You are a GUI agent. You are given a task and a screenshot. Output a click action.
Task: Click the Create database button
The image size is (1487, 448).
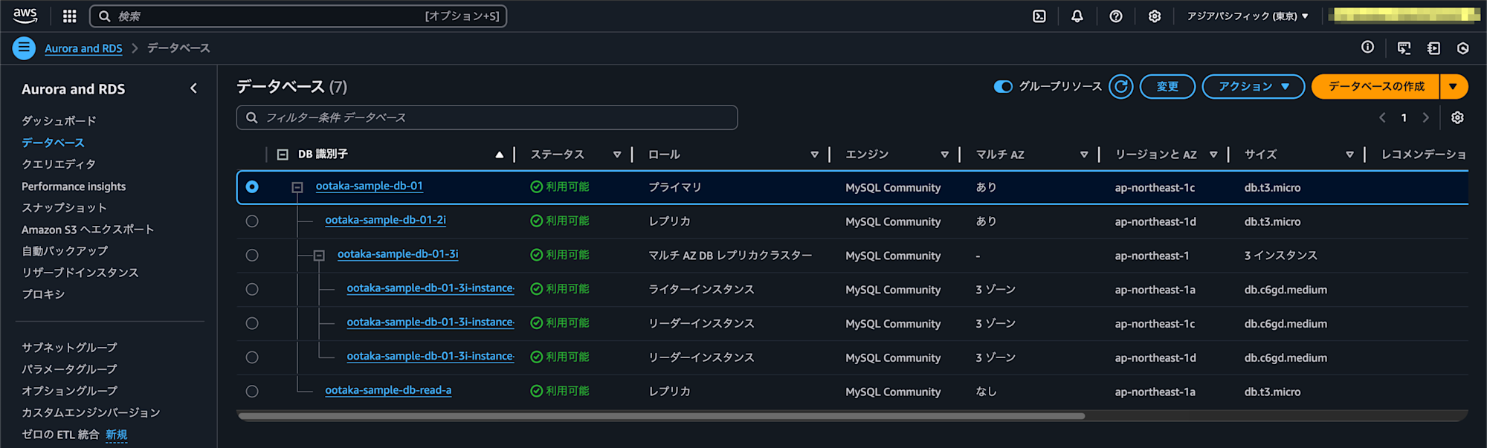[x=1376, y=87]
